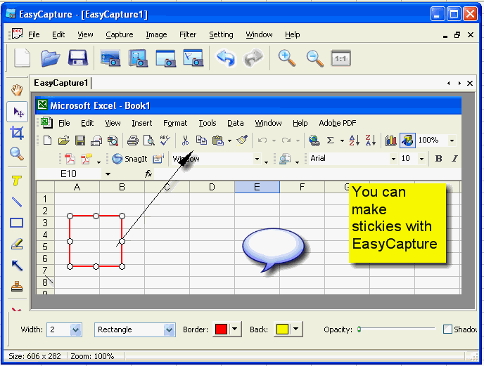Screen dimensions: 484x366
Task: Select the crop tool in sidebar
Action: click(x=17, y=133)
